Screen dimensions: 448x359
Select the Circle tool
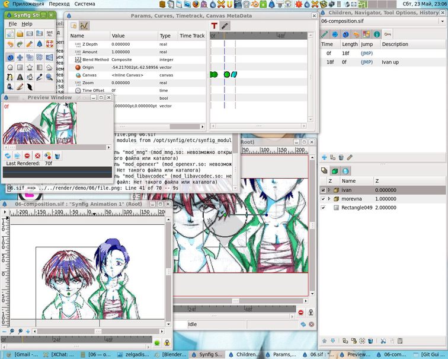coord(10,68)
